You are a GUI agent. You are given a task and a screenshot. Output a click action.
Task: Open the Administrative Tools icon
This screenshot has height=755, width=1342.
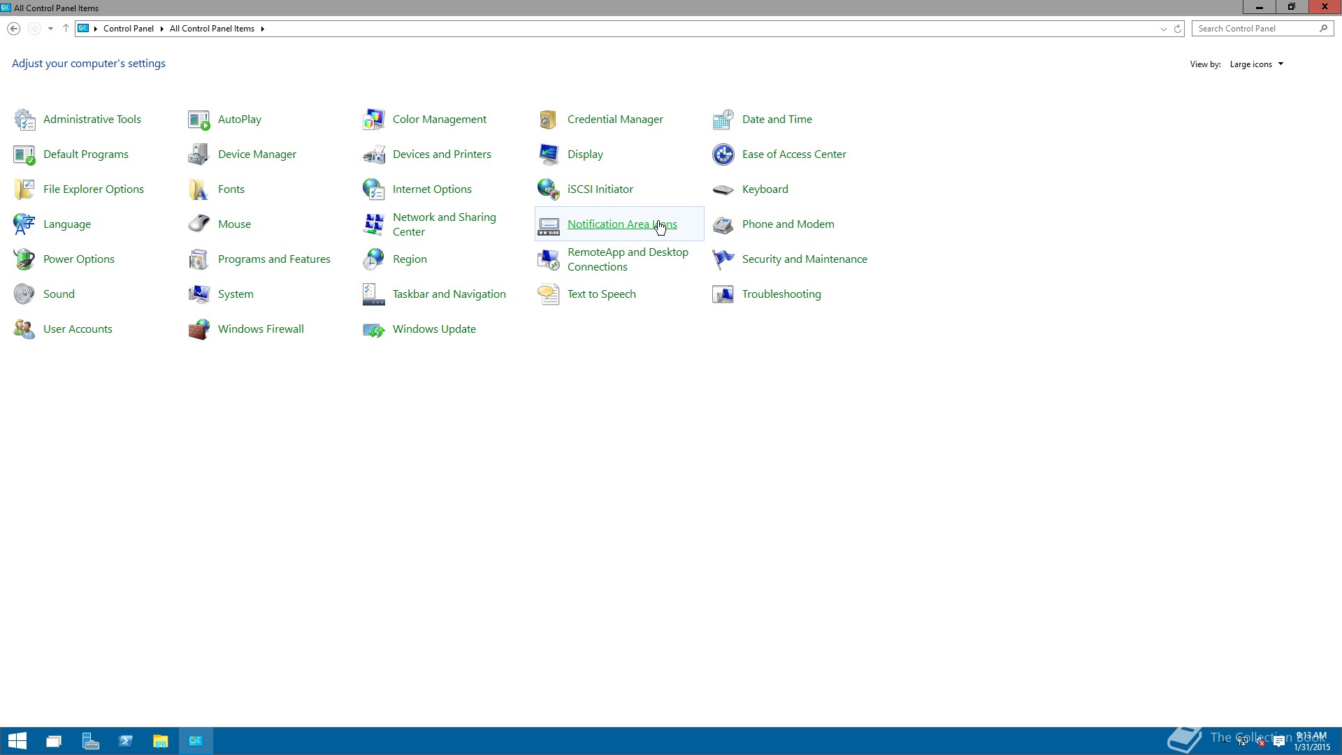click(x=24, y=120)
